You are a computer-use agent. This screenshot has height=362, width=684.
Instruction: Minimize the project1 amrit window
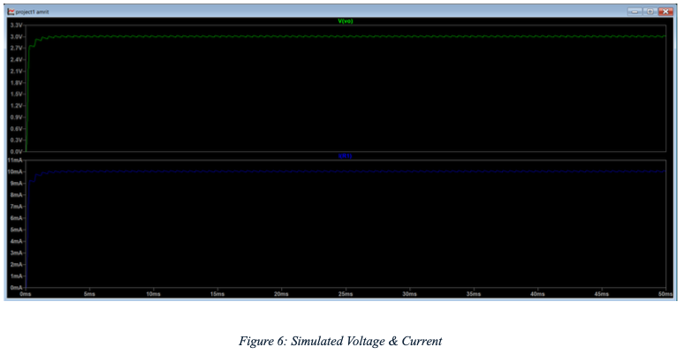(635, 11)
